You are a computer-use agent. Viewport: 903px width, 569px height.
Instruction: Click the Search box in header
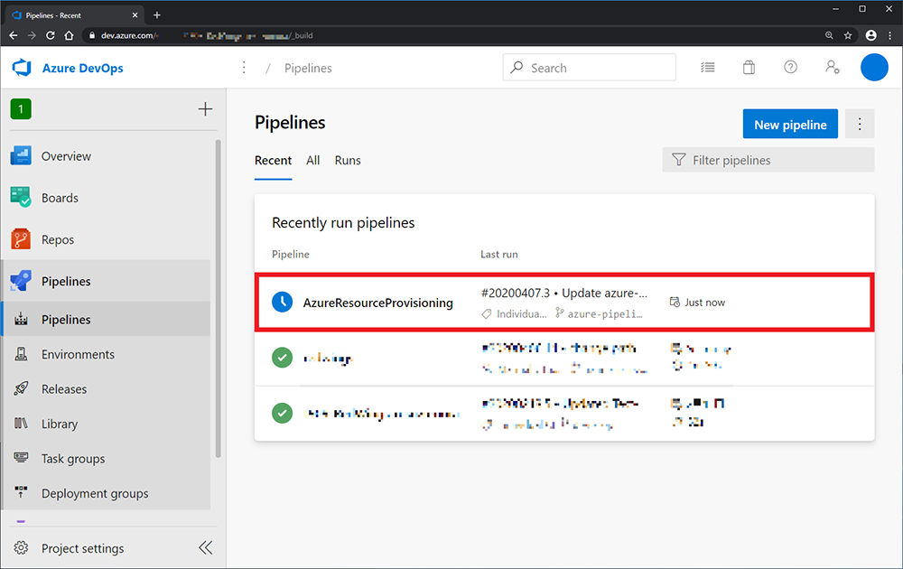[589, 68]
